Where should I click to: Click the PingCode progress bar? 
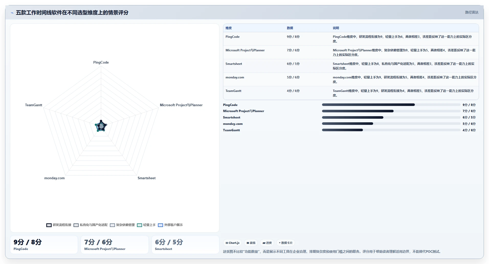391,105
